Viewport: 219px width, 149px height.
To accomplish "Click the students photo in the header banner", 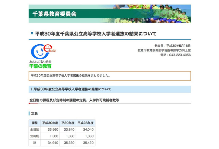I will point(162,14).
